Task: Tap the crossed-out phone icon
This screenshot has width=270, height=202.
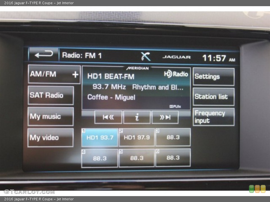Action: [x=146, y=56]
